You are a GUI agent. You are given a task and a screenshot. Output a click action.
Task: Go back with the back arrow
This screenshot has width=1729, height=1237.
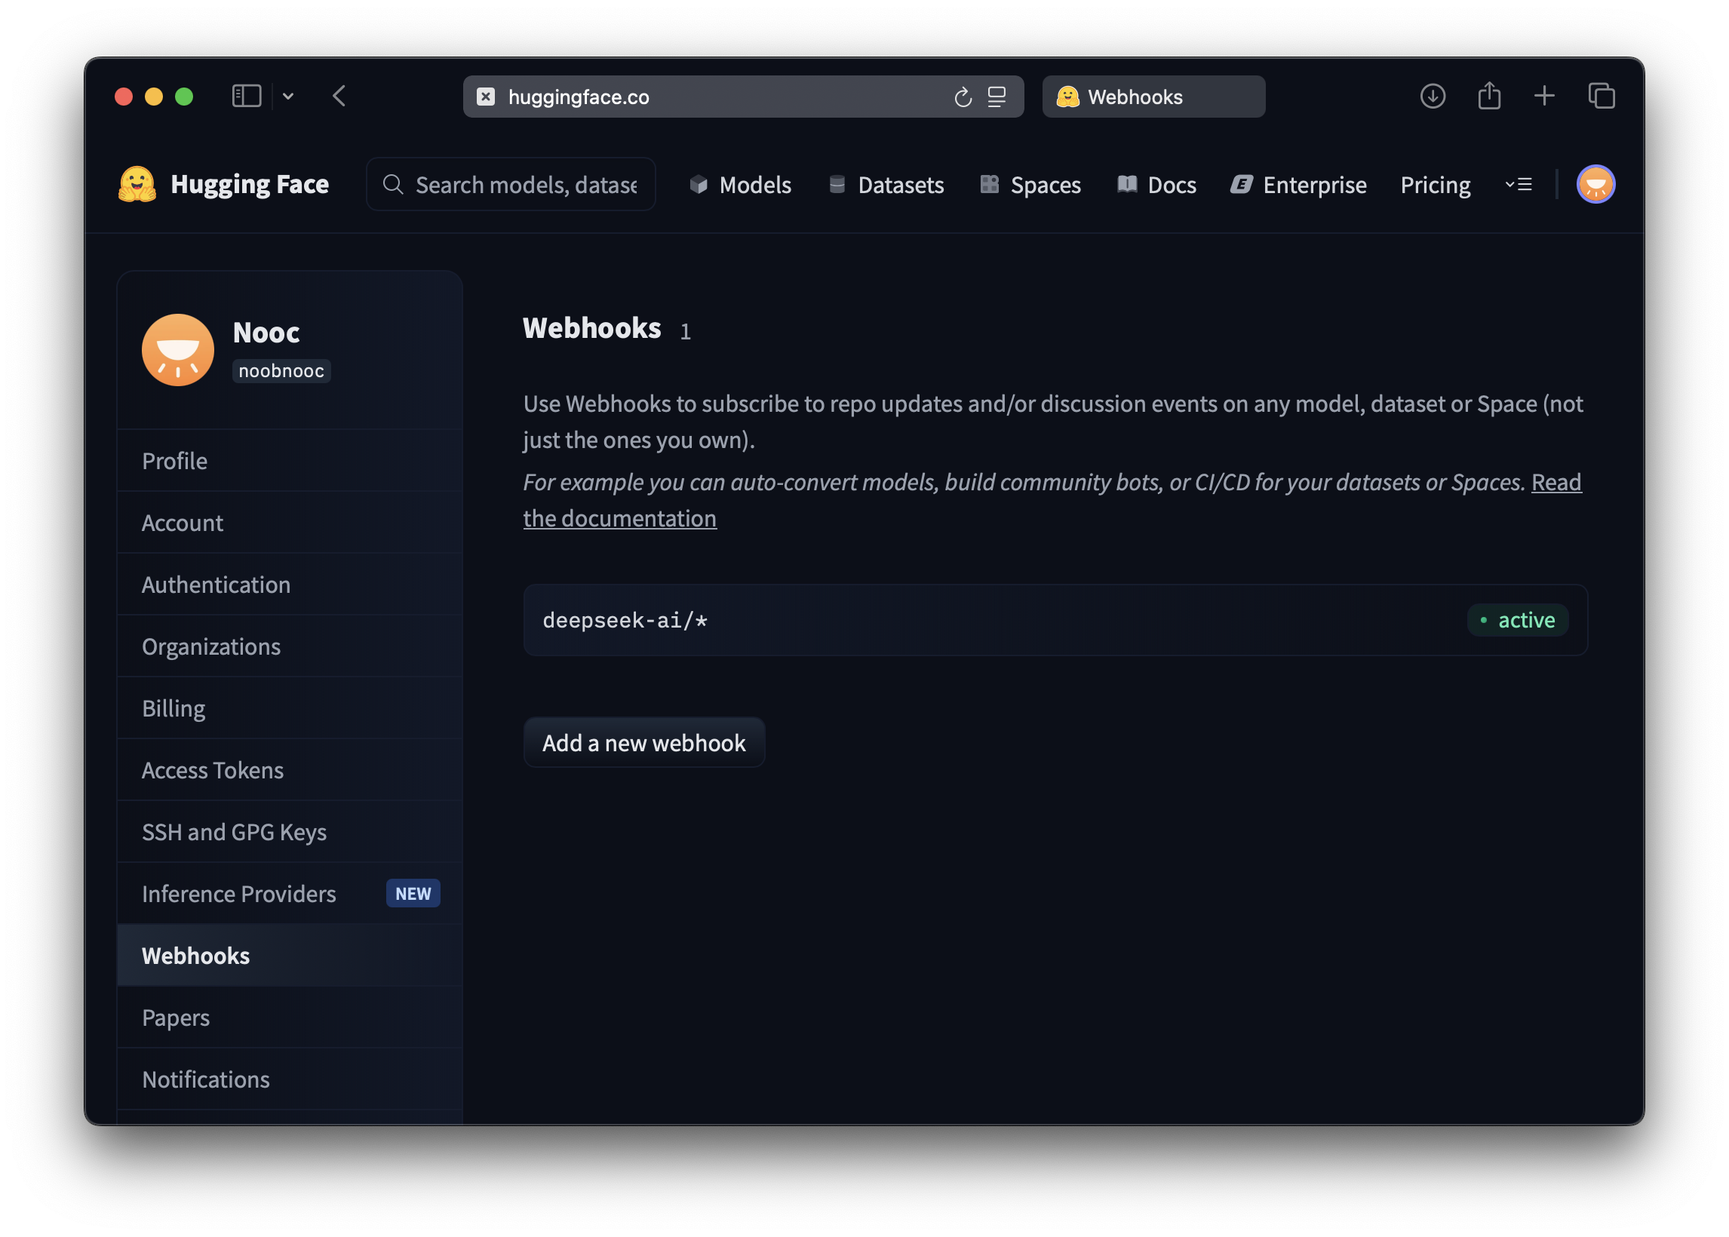339,96
